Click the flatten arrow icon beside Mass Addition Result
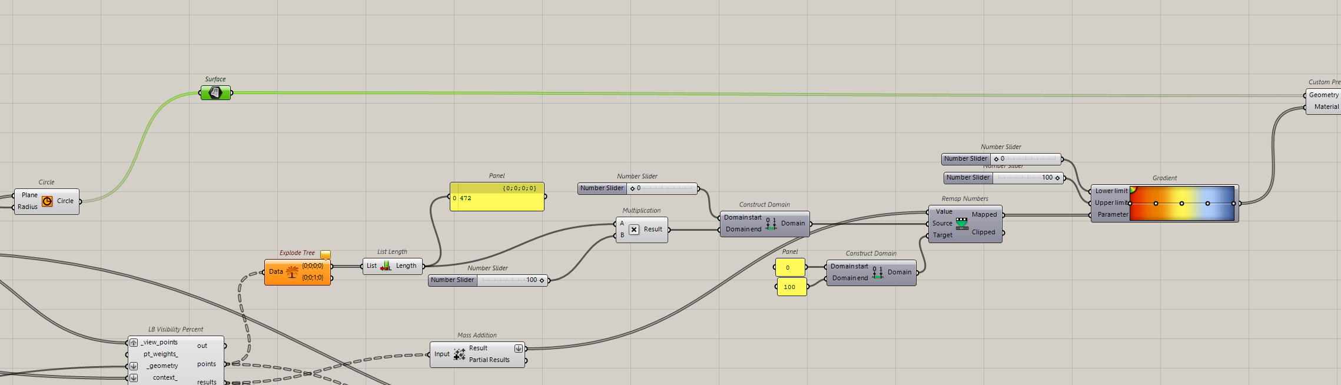 point(518,349)
